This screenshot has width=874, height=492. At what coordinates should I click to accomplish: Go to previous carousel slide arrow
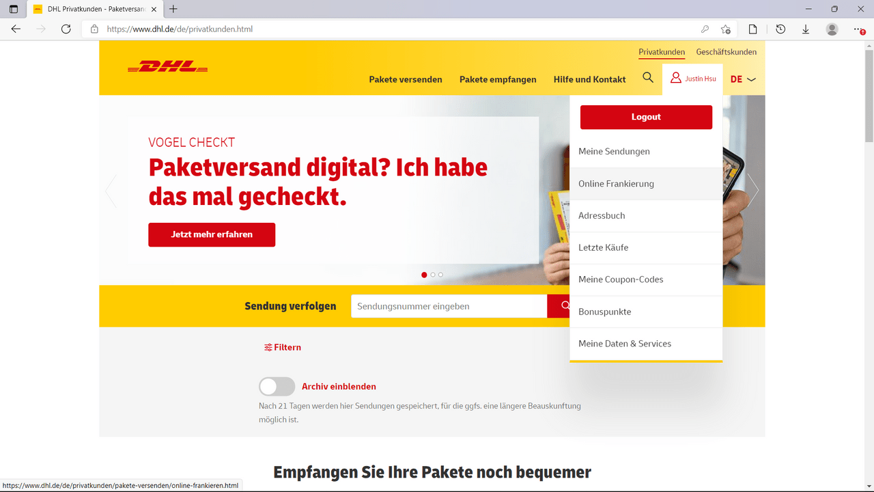click(111, 191)
